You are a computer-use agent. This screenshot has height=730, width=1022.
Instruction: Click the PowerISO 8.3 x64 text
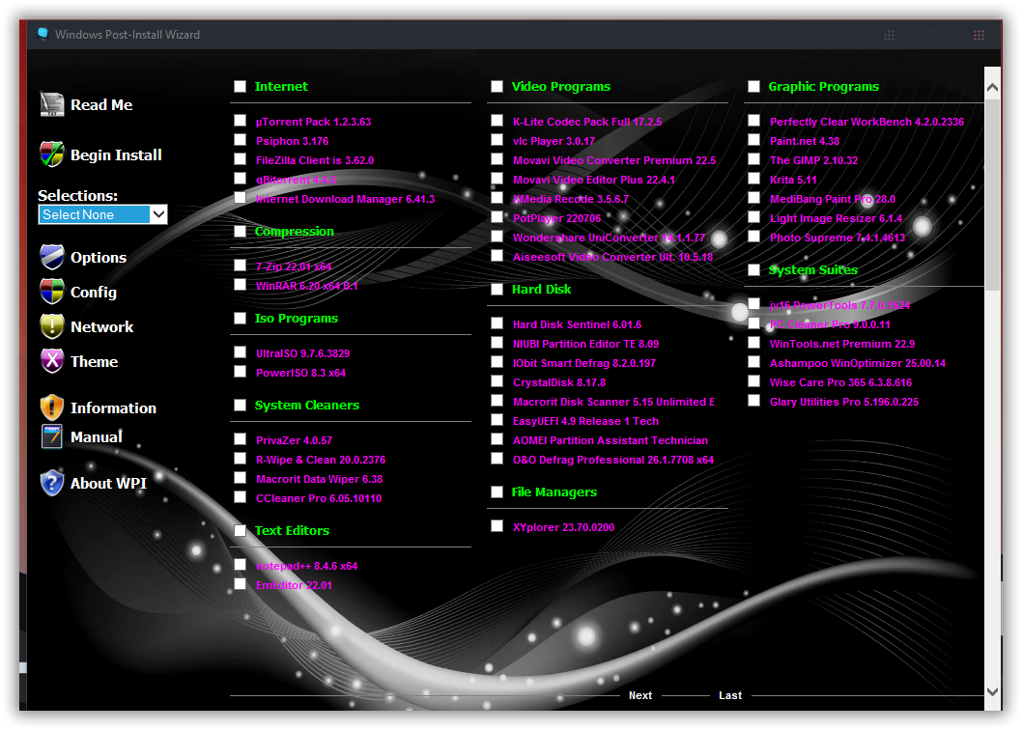click(300, 373)
